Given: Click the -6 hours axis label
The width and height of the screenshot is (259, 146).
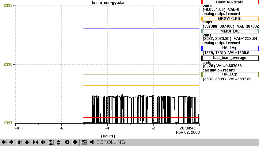Looking at the screenshot, I should coord(61,128).
